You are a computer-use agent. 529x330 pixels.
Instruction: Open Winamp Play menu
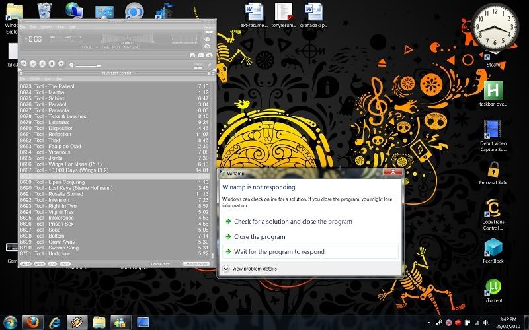[x=32, y=27]
